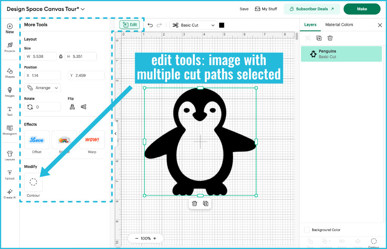Toggle the size aspect ratio lock
The width and height of the screenshot is (387, 249).
click(x=61, y=56)
